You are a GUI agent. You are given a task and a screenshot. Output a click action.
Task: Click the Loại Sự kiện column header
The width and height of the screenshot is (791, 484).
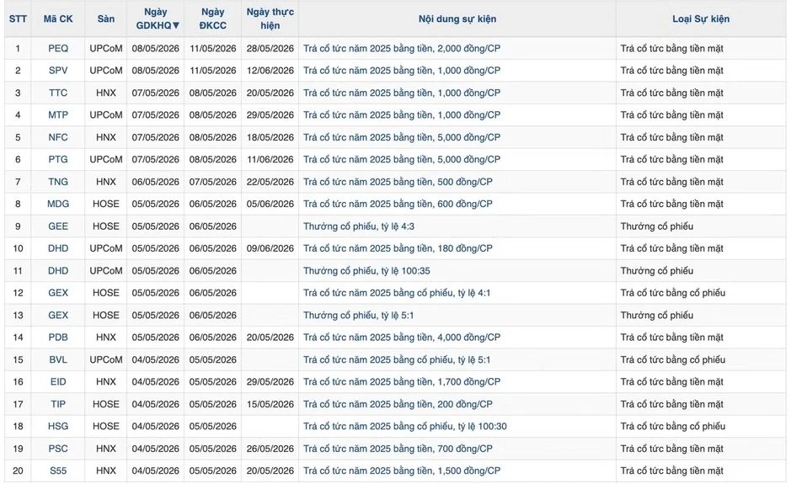click(x=701, y=19)
